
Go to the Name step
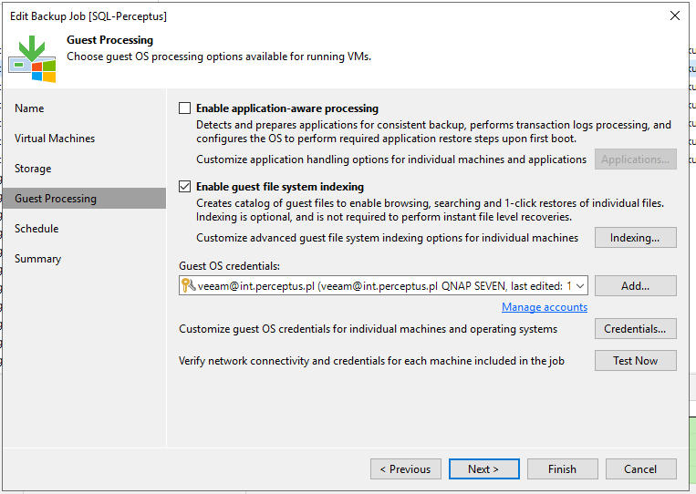click(x=29, y=108)
